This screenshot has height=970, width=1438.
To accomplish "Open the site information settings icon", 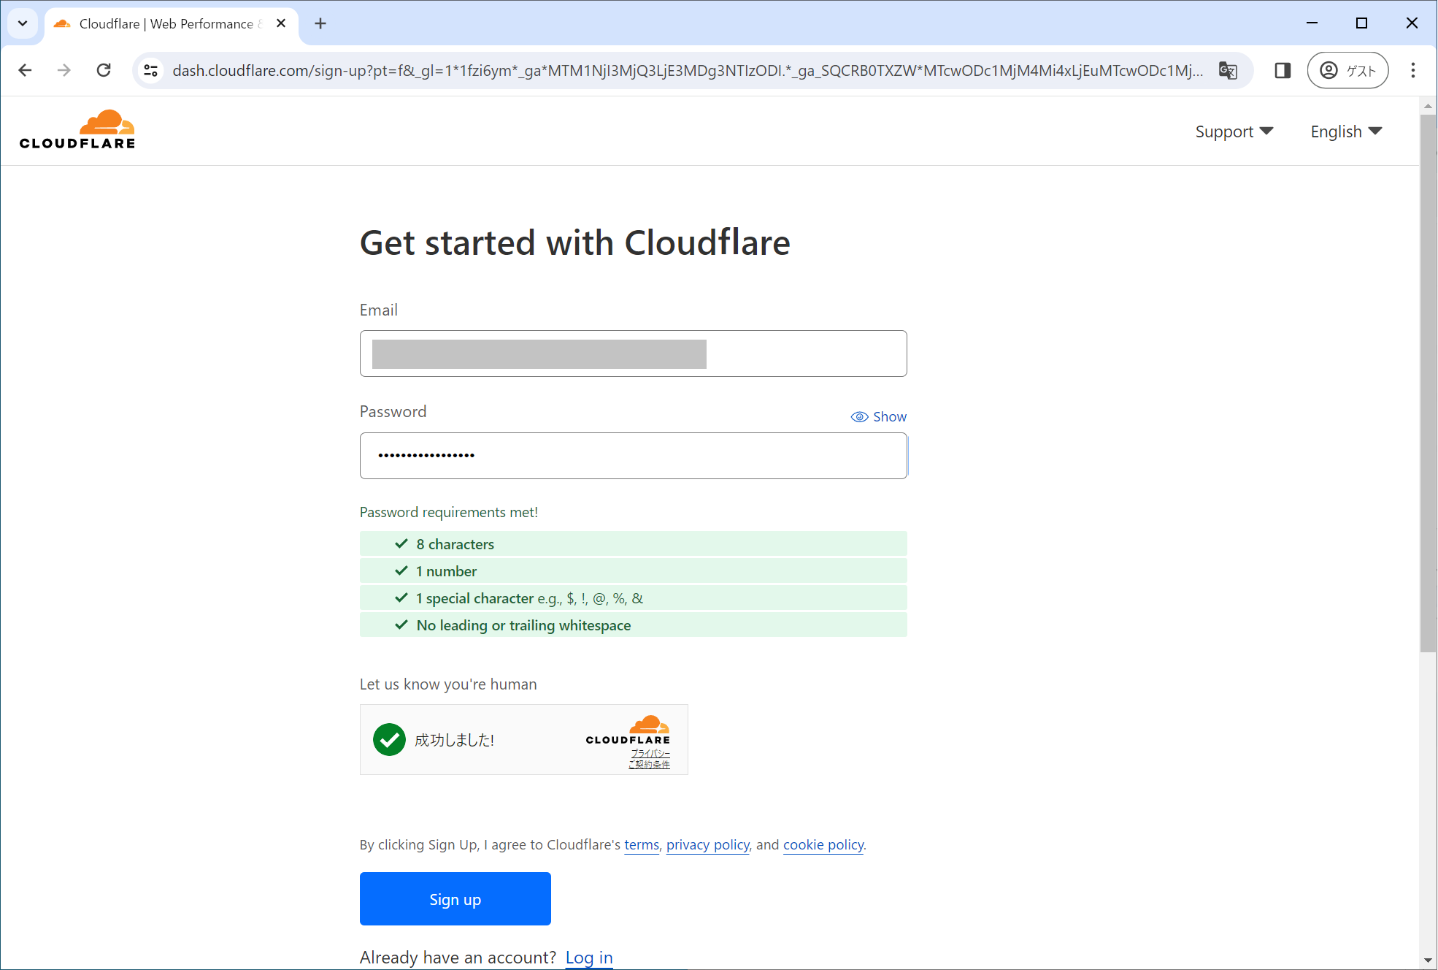I will pos(151,70).
